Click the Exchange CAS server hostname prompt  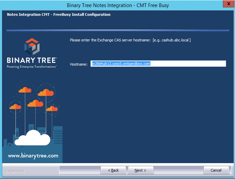[130, 40]
